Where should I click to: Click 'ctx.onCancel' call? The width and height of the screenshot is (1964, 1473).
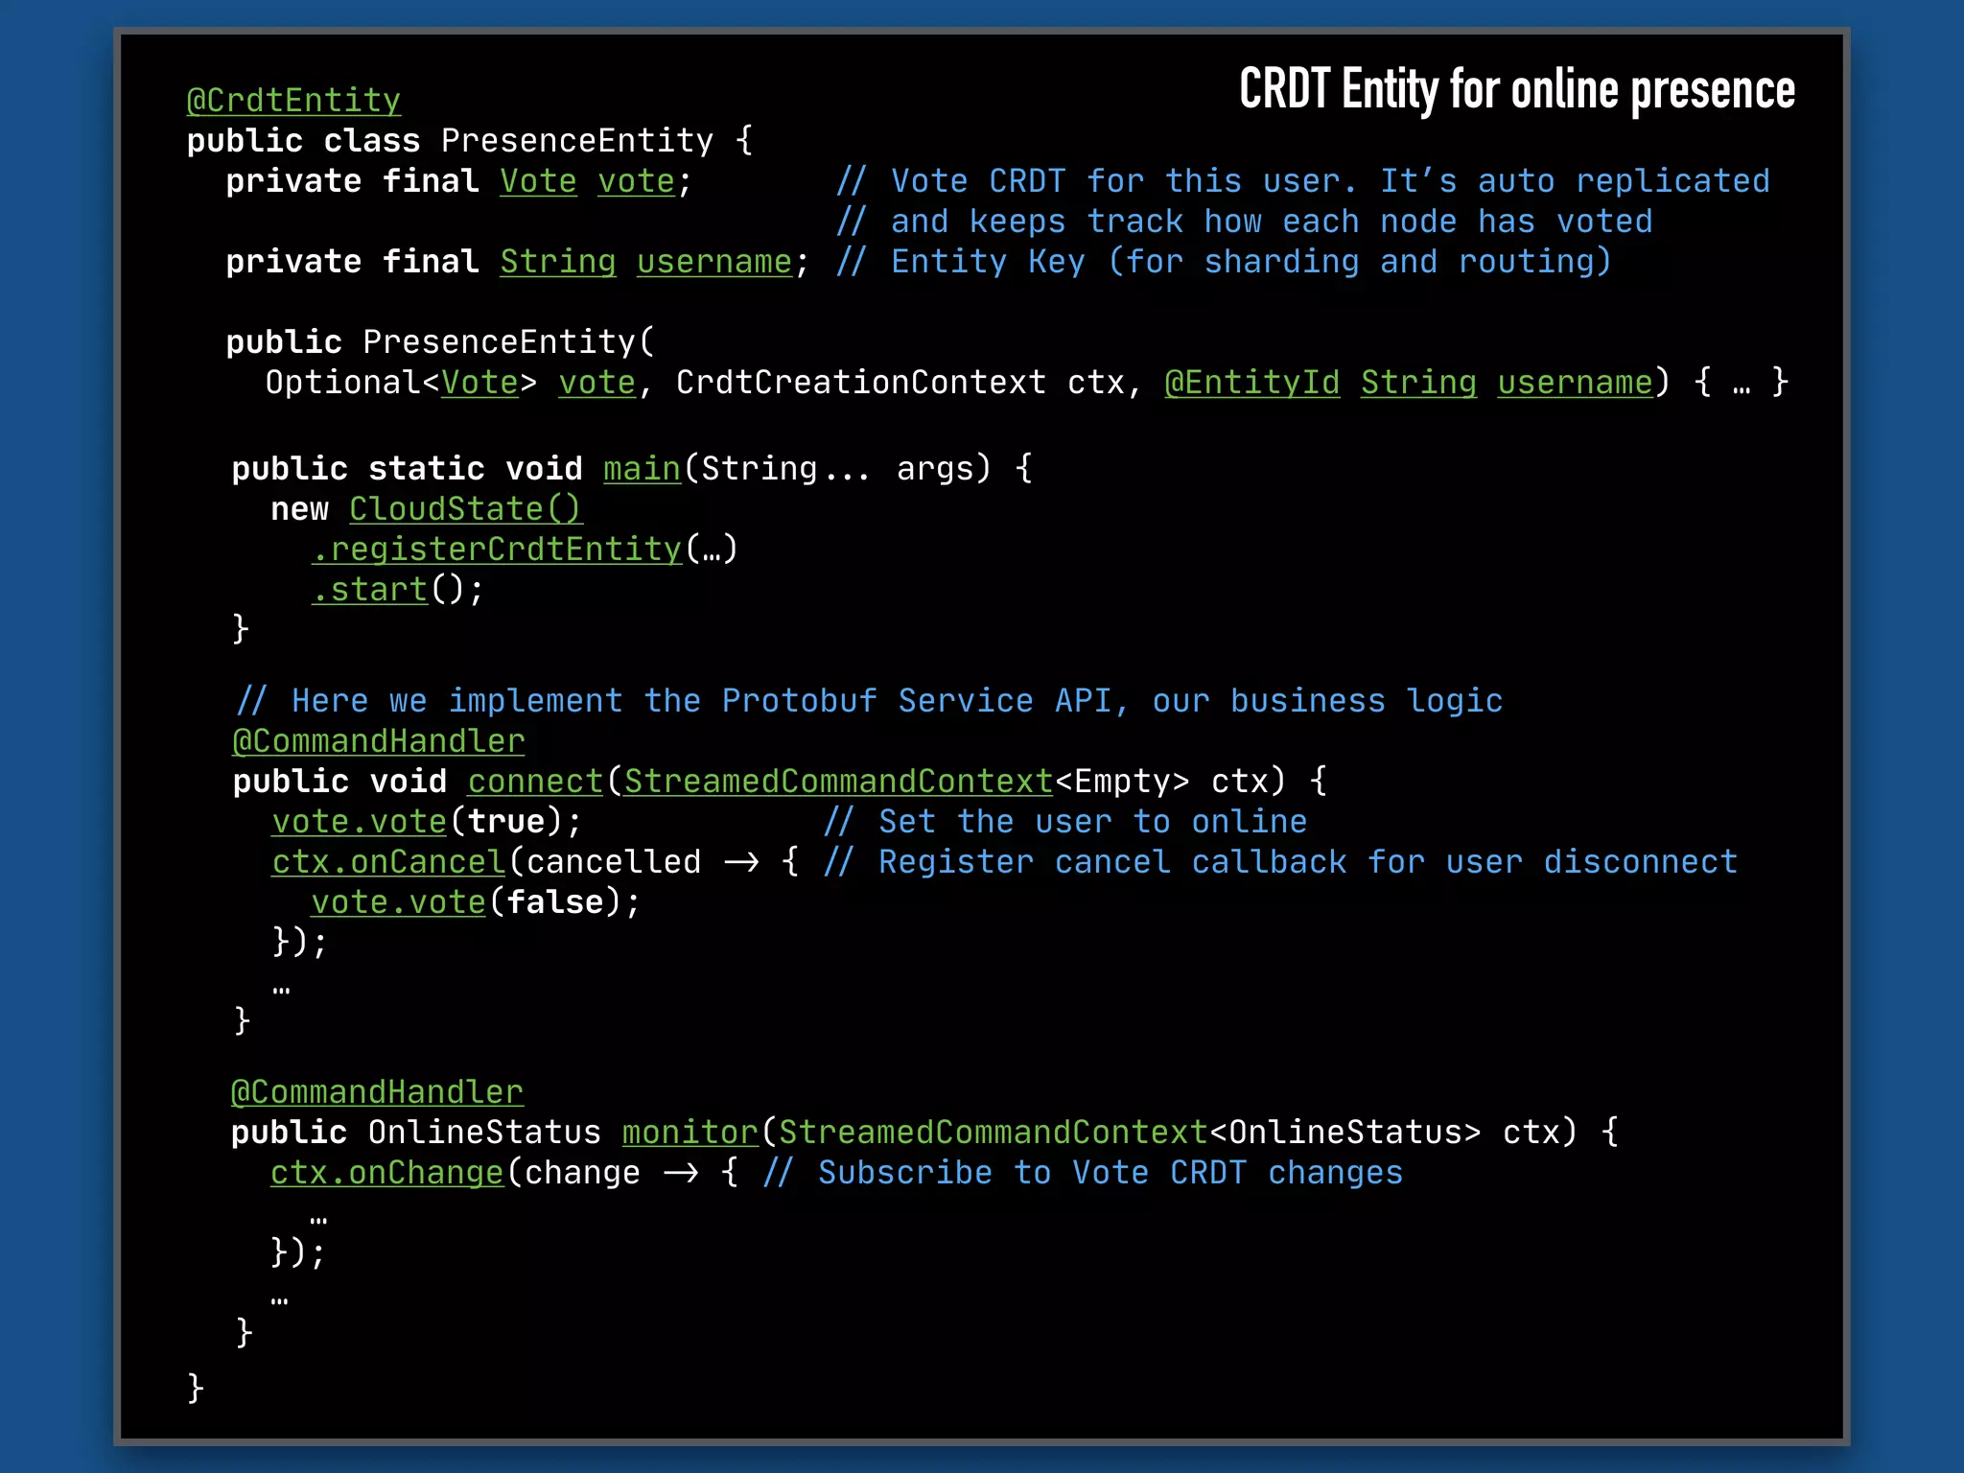coord(388,862)
